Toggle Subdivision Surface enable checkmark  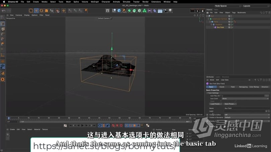click(233, 19)
